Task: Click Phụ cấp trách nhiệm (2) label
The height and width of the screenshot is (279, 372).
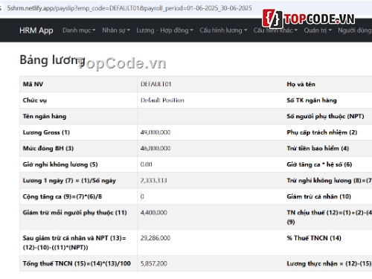Action: [322, 132]
